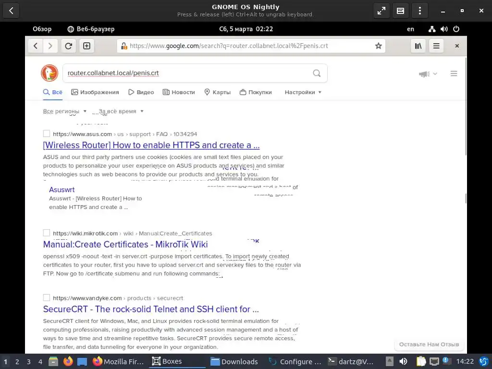
Task: Open the 'Asuswrt' sublink
Action: pyautogui.click(x=62, y=189)
